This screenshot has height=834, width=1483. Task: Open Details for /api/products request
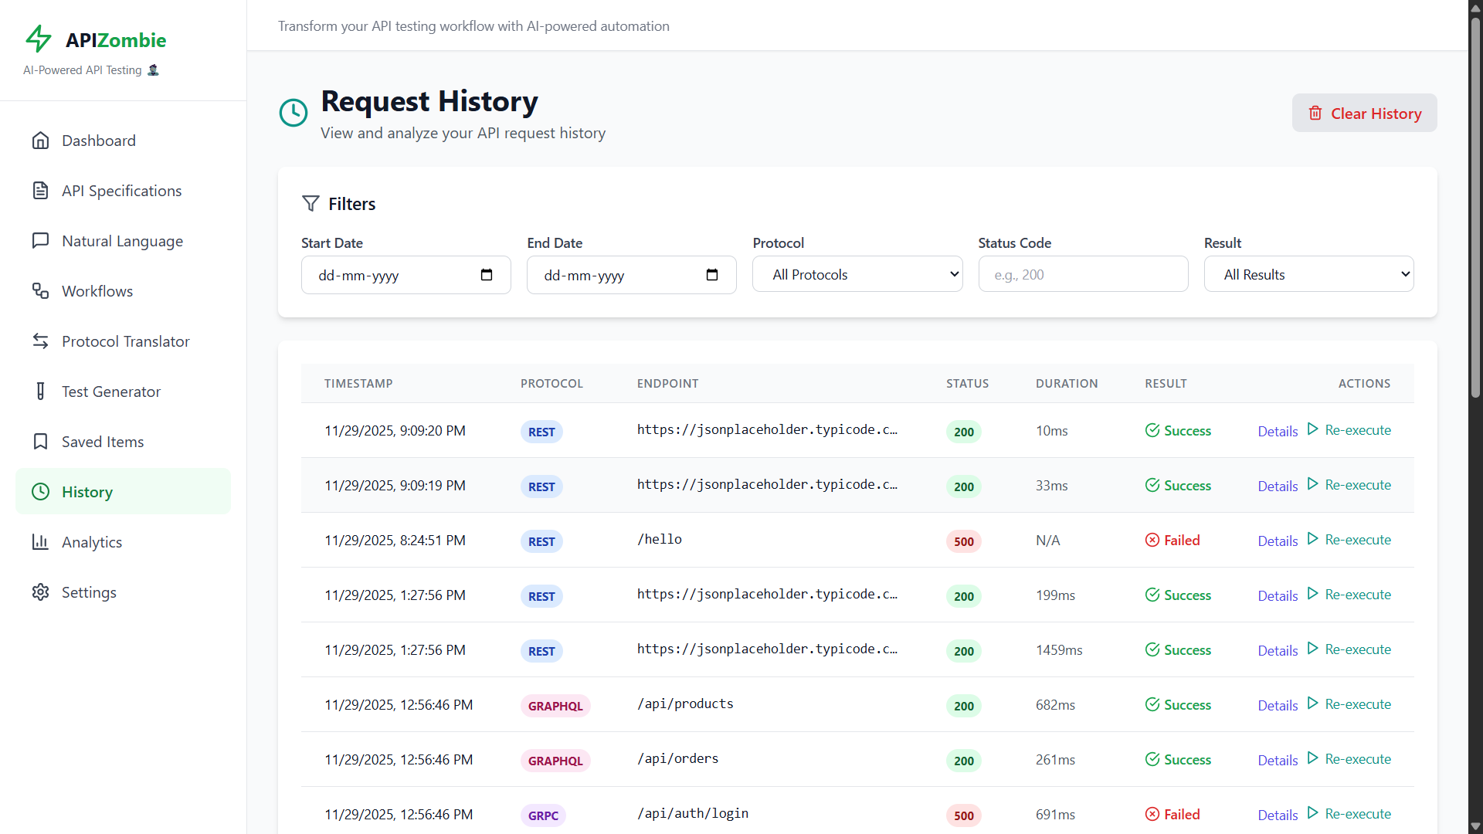click(1278, 705)
